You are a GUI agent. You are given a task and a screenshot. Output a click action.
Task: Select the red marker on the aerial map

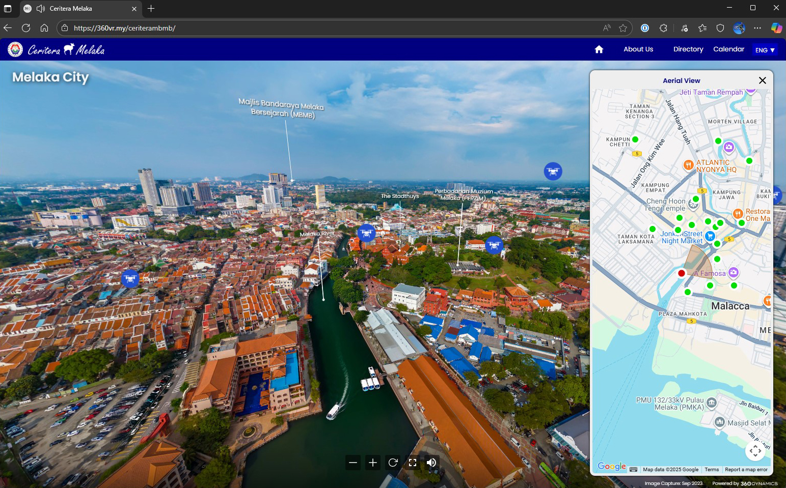point(682,273)
